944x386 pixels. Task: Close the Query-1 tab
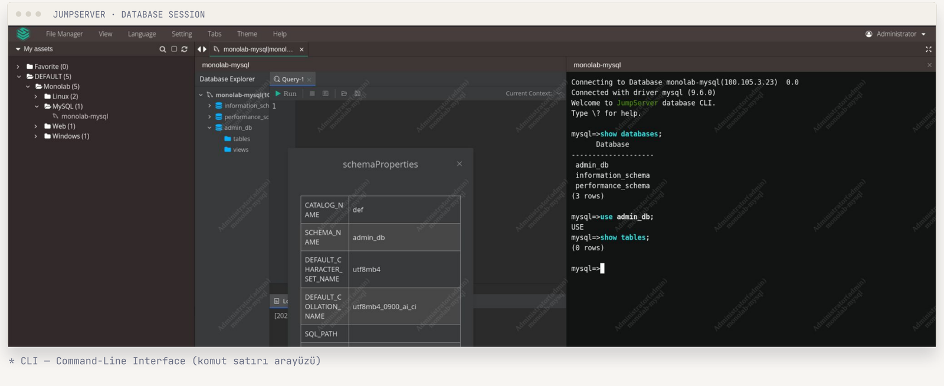pos(309,79)
